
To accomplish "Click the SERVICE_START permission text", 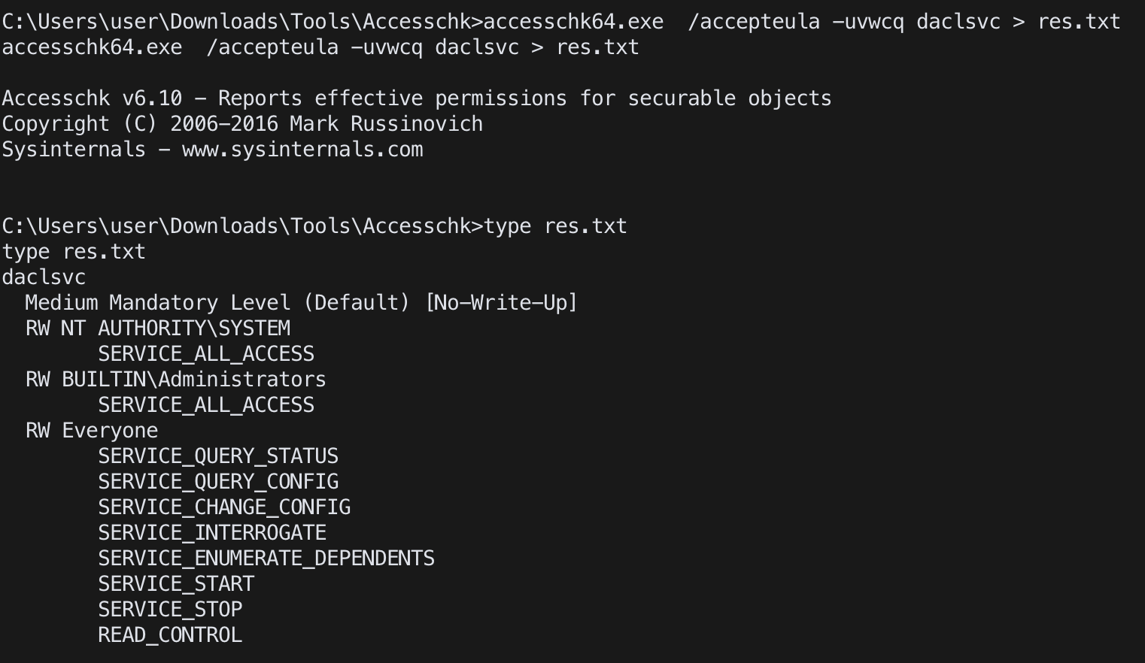I will (176, 584).
